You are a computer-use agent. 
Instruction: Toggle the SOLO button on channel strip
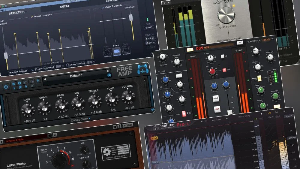point(216,98)
